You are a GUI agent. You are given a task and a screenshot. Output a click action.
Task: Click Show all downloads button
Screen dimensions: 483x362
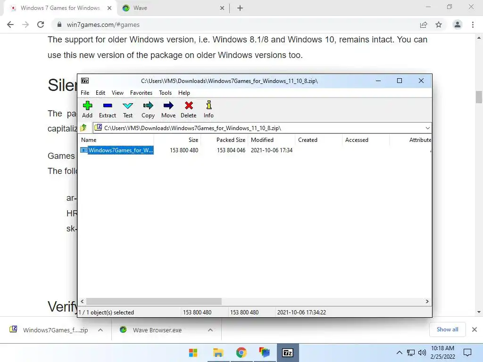click(x=447, y=329)
